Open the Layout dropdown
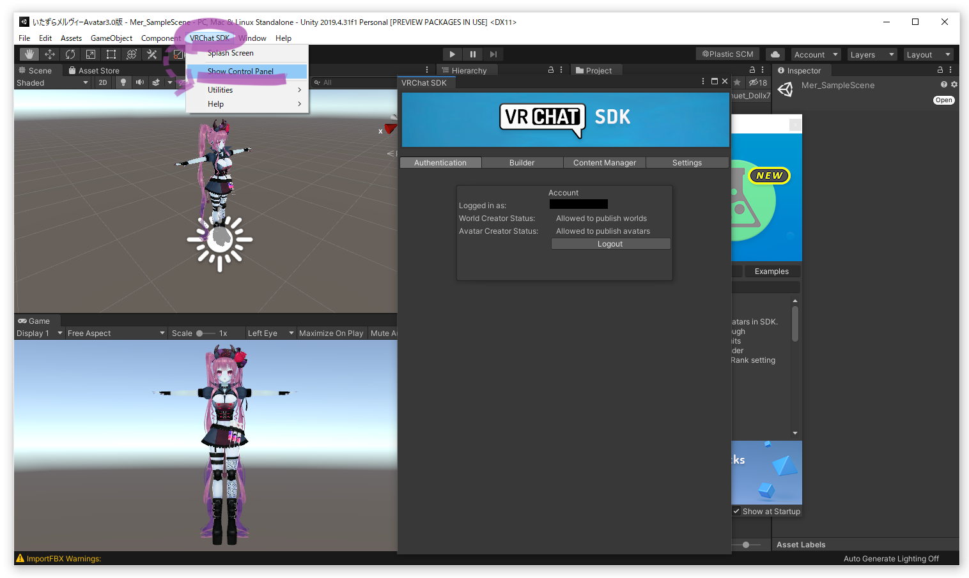Screen dimensions: 969x578 click(x=929, y=54)
